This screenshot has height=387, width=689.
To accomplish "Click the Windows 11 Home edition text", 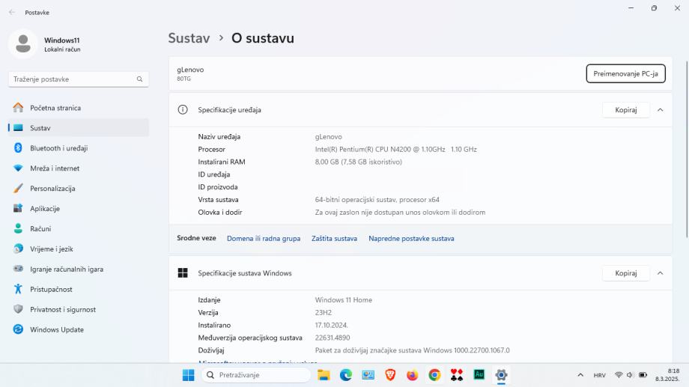I will [x=343, y=300].
